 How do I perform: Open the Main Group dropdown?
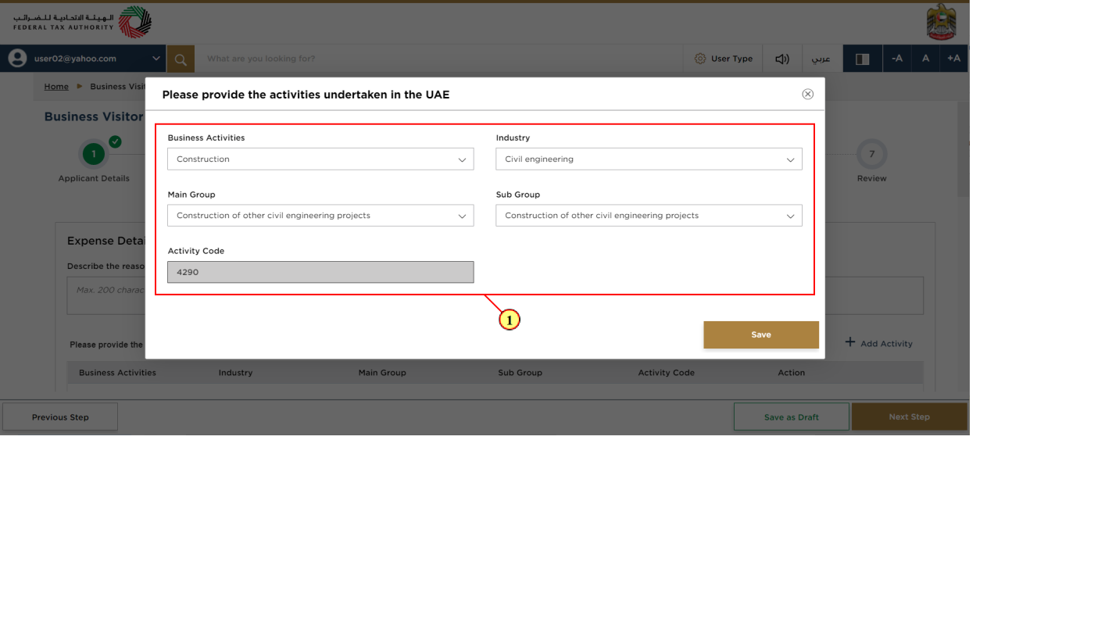(x=320, y=216)
